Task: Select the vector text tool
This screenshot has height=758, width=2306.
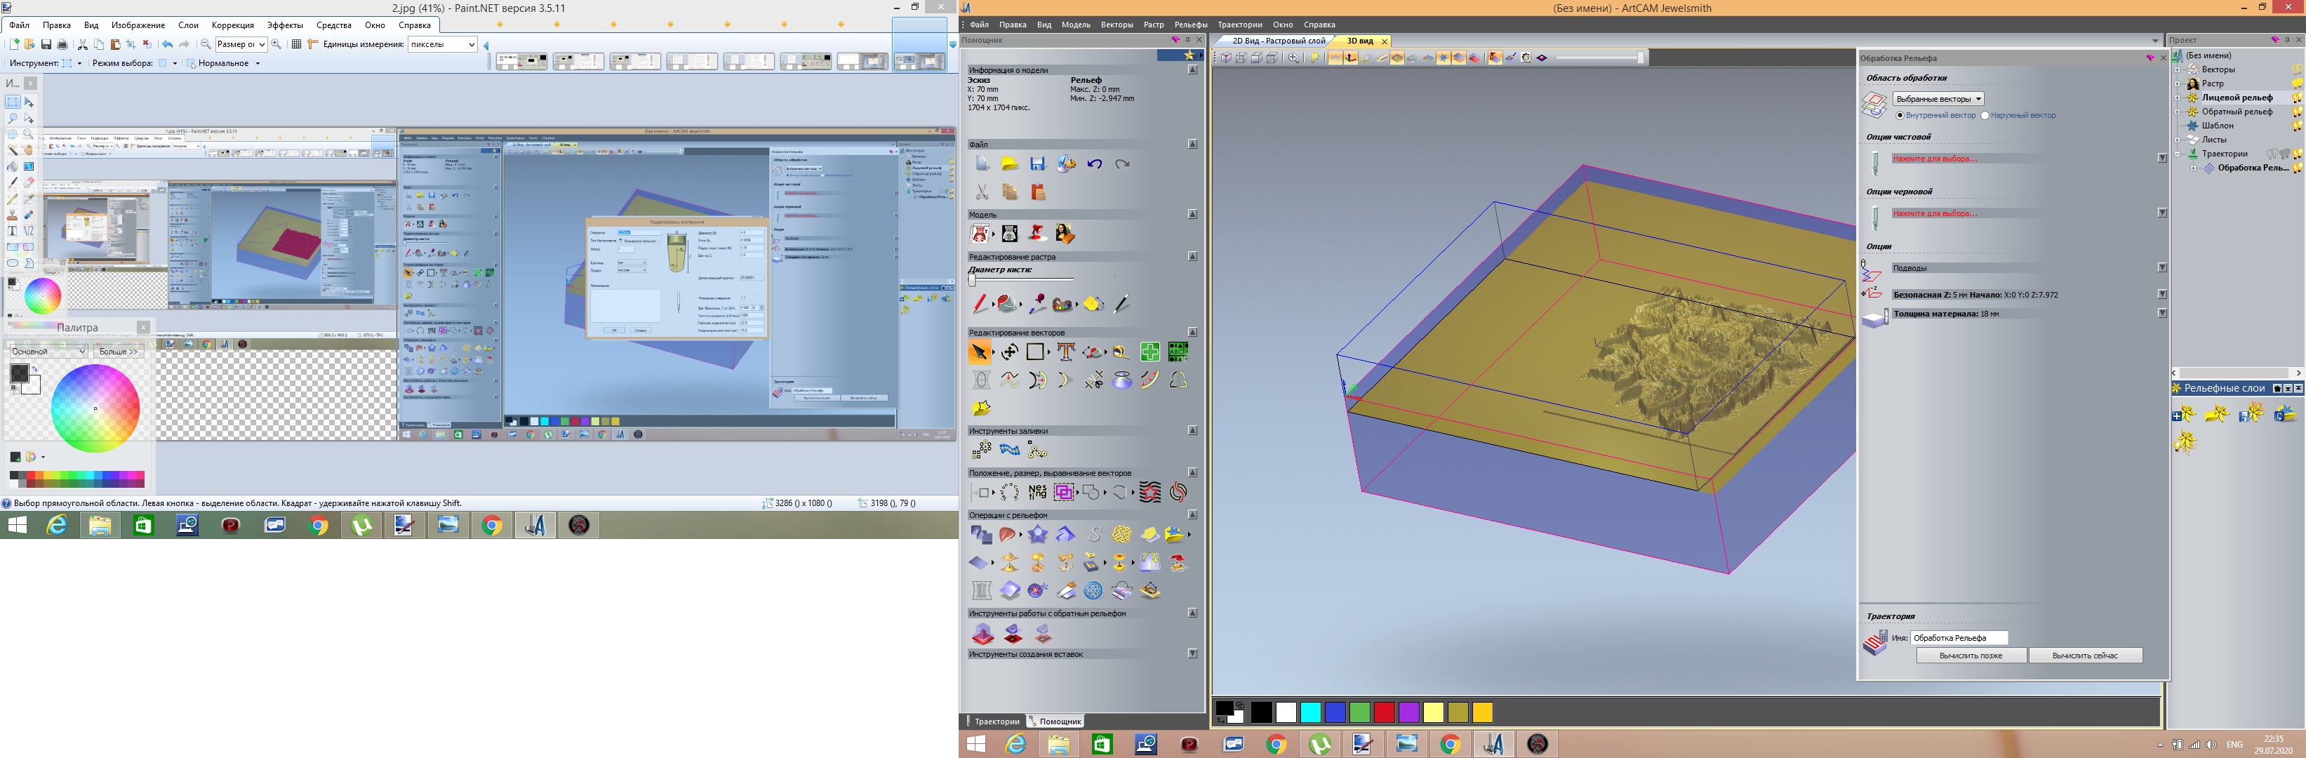Action: (x=1065, y=352)
